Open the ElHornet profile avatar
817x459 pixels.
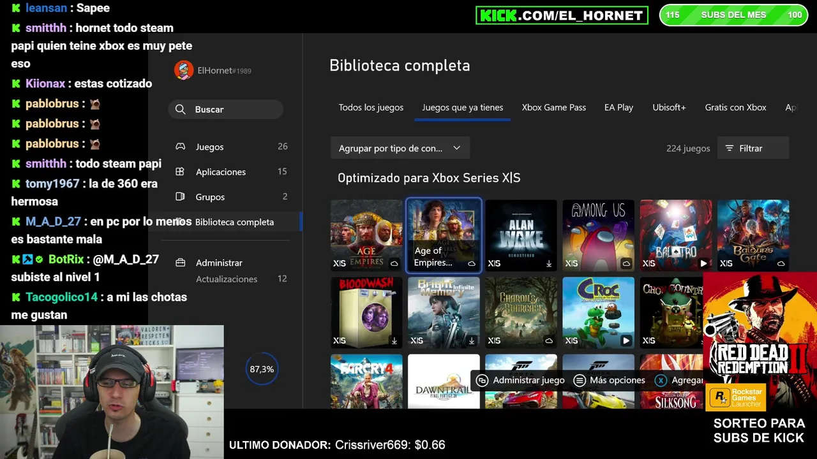tap(184, 70)
